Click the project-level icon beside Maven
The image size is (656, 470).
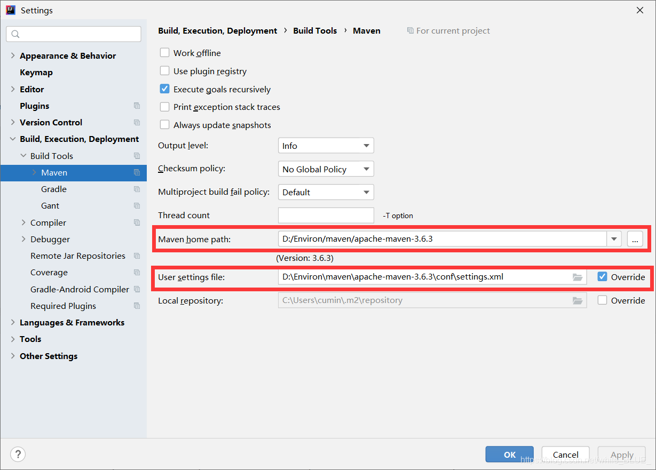[x=137, y=172]
